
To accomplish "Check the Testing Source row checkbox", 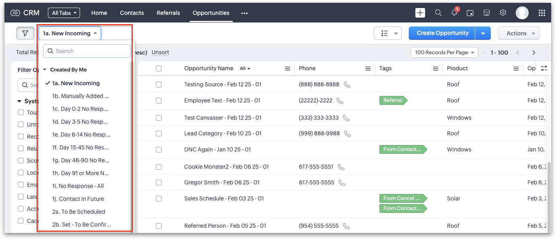I will pos(159,85).
